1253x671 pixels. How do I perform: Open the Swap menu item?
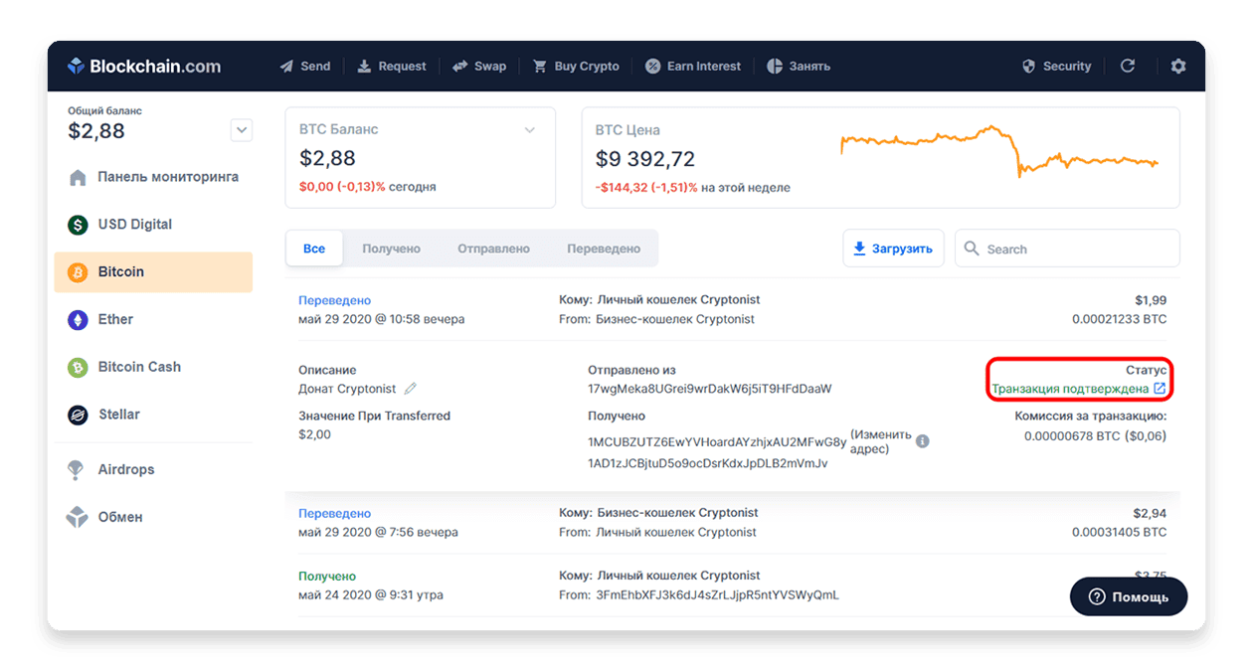(479, 67)
